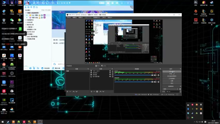Open WeChat desktop shortcut
The height and width of the screenshot is (124, 220).
12,21
